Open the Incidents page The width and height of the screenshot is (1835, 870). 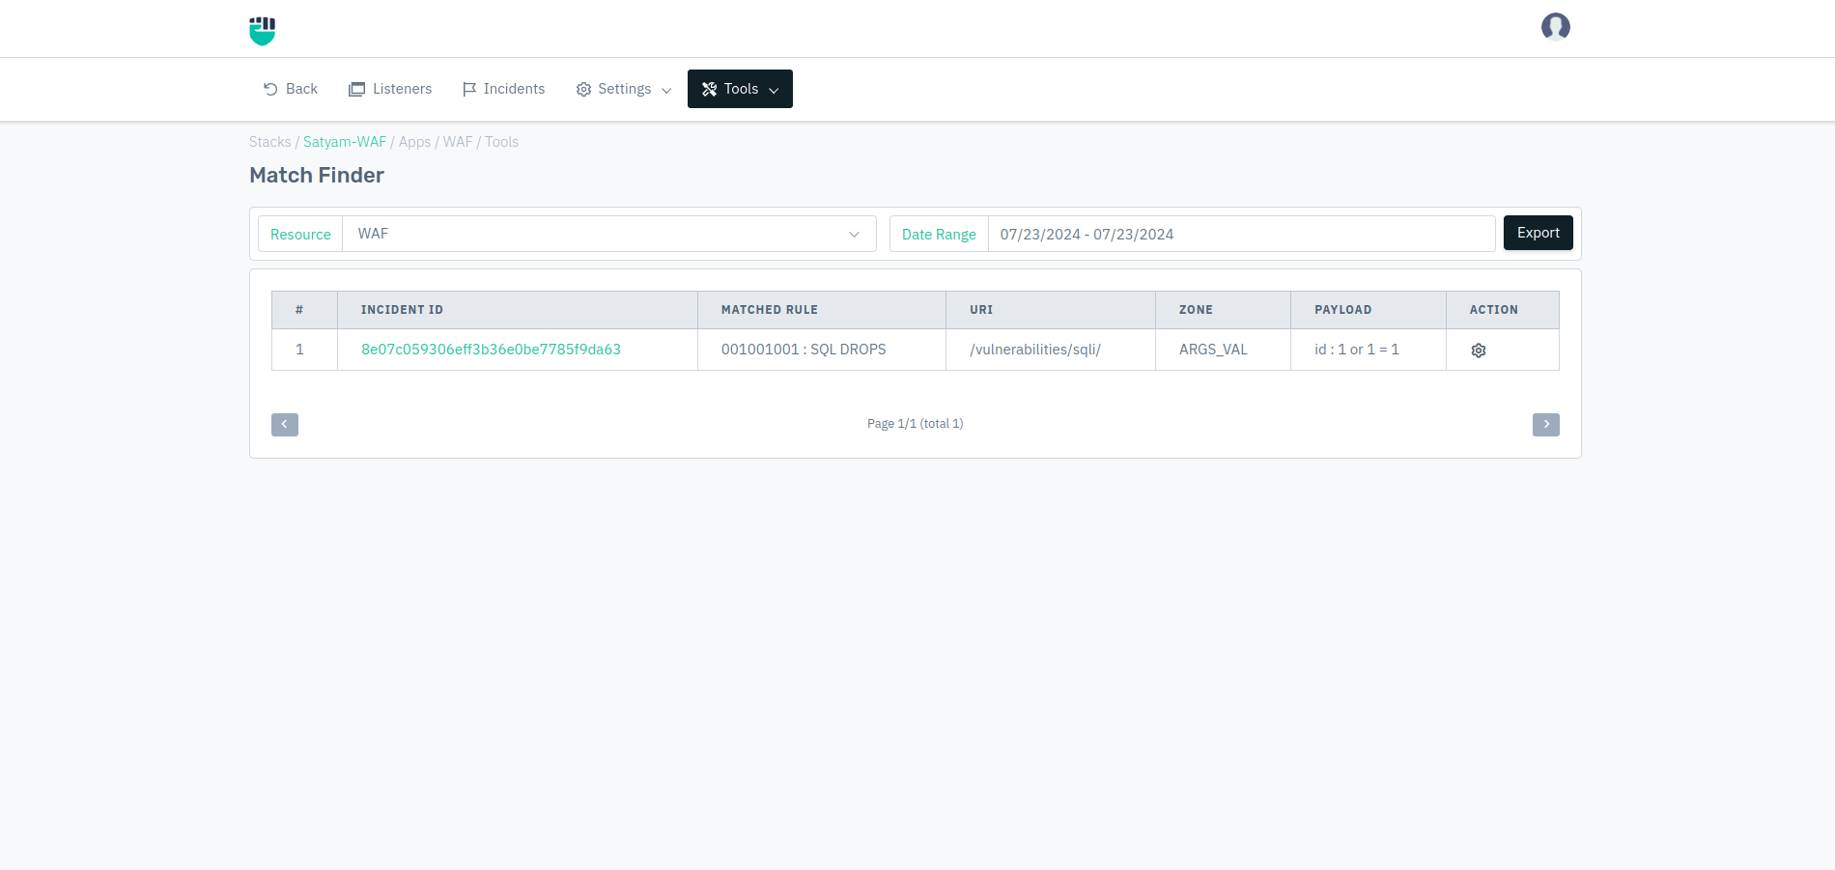click(x=503, y=89)
